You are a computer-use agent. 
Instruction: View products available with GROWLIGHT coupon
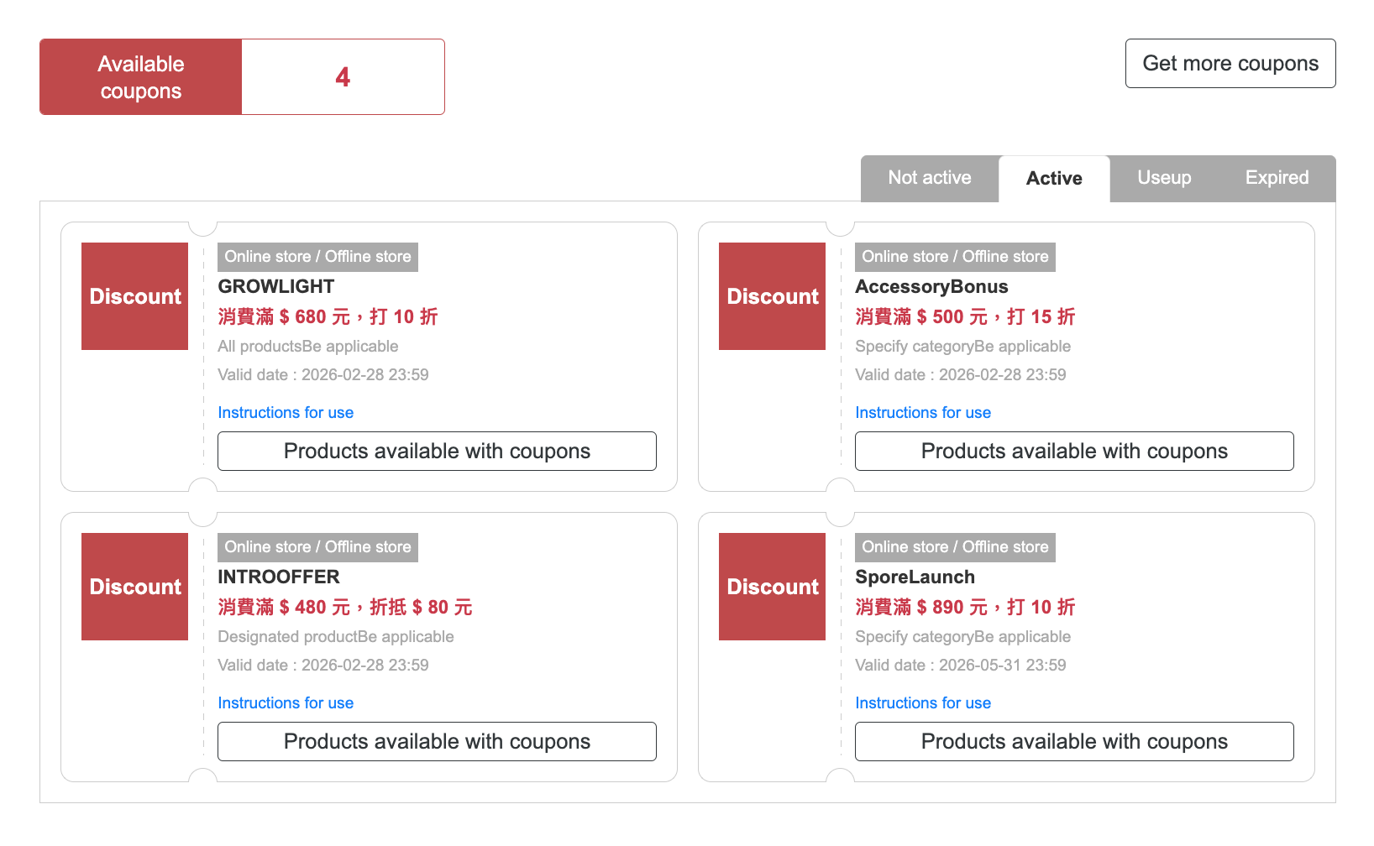coord(437,452)
